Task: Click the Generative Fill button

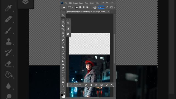Action: [76, 85]
